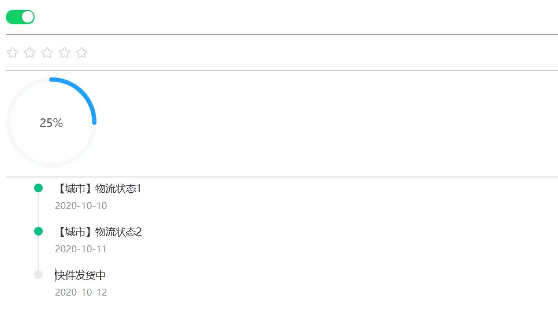Click the 2020-10-11 date
Viewport: 558px width, 321px height.
(x=81, y=249)
